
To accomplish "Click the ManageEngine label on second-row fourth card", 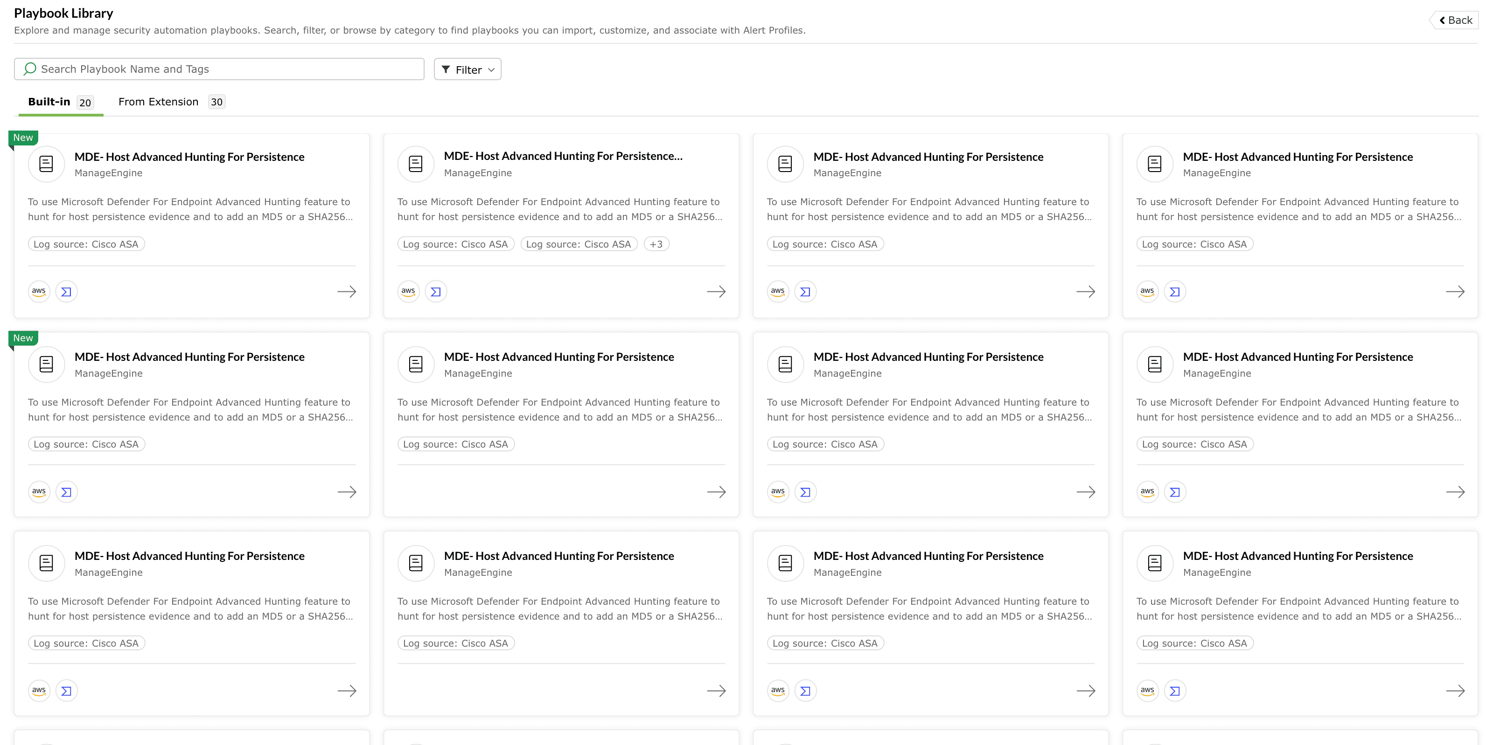I will (x=1217, y=373).
